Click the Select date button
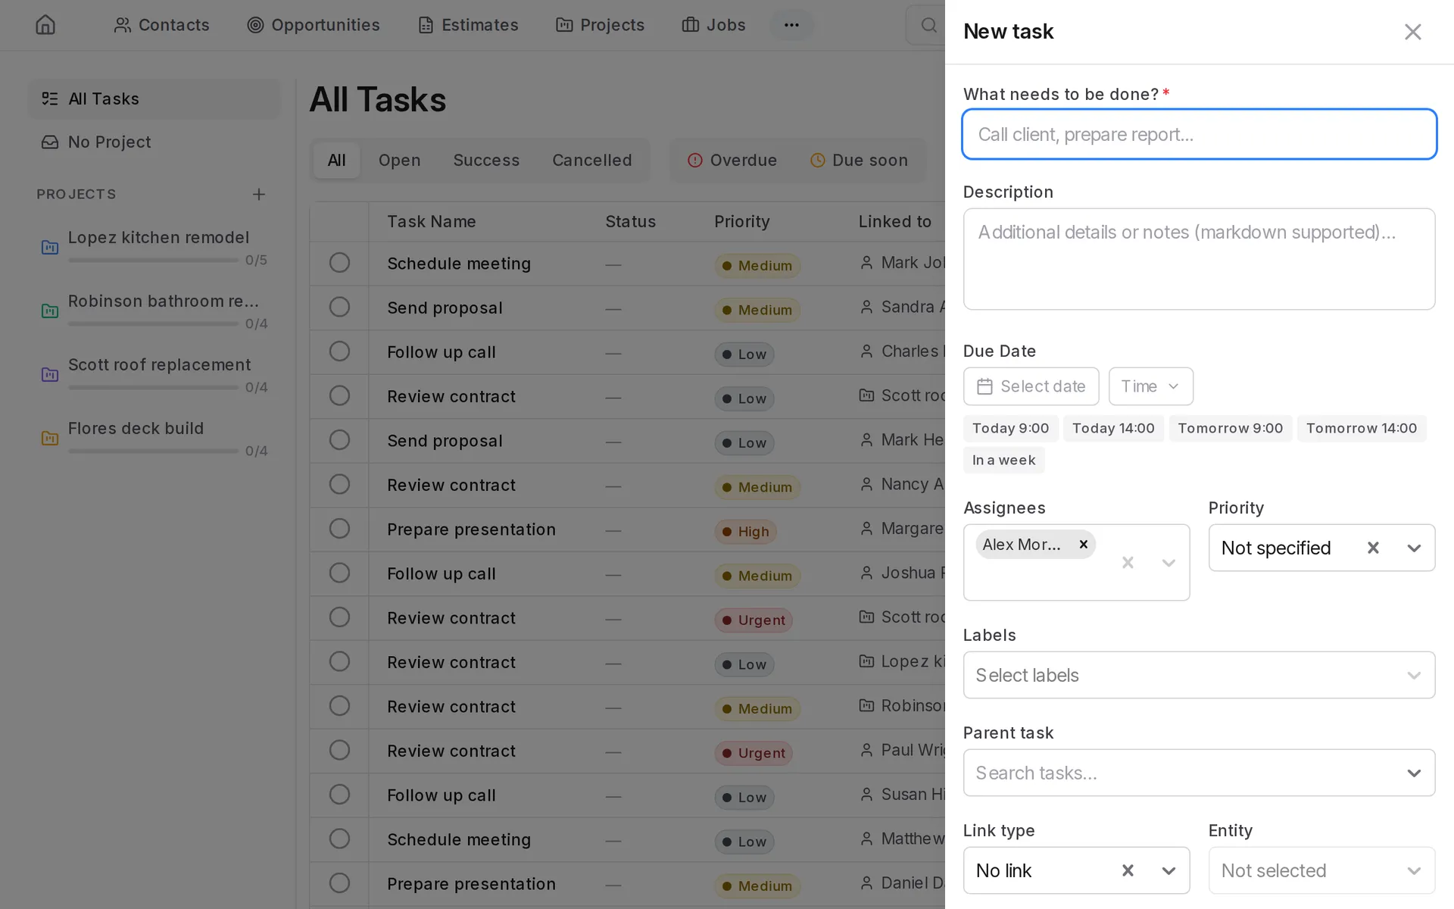Image resolution: width=1454 pixels, height=909 pixels. pos(1031,386)
